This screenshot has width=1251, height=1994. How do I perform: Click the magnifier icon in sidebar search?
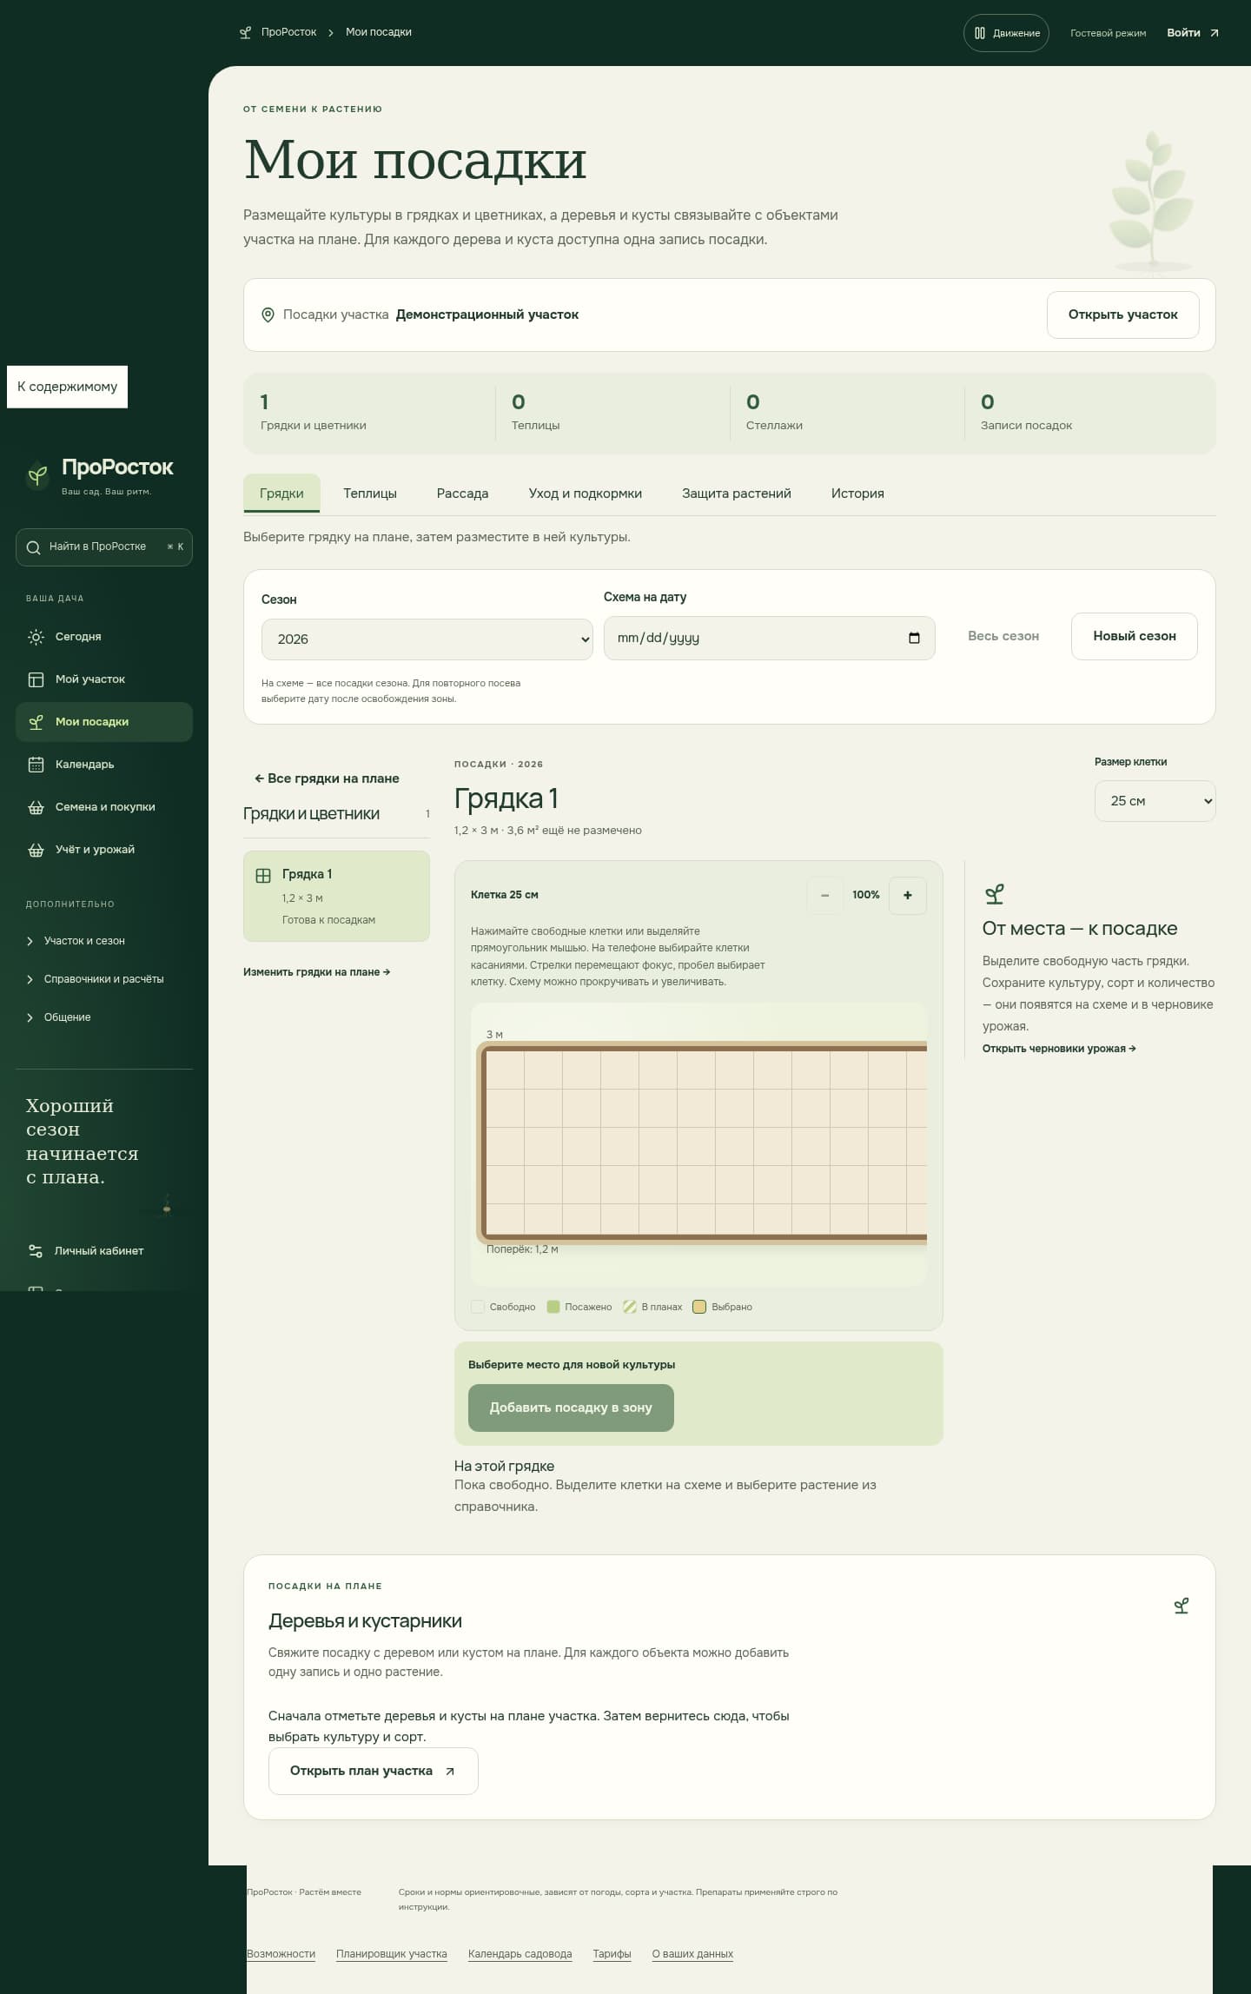[x=34, y=547]
